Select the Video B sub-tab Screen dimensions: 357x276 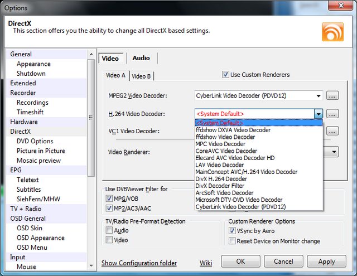tap(141, 76)
